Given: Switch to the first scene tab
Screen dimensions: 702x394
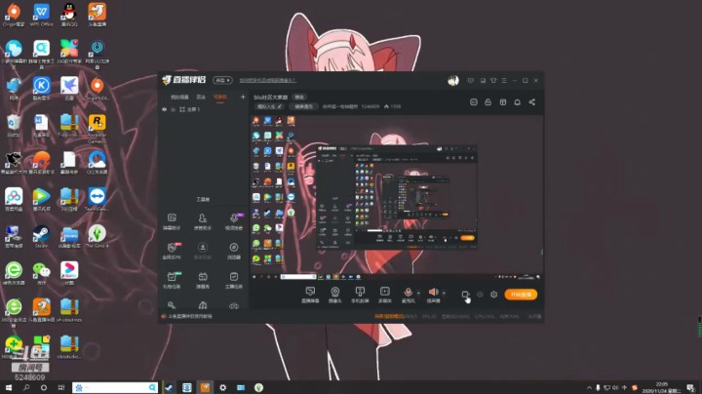Looking at the screenshot, I should click(179, 97).
